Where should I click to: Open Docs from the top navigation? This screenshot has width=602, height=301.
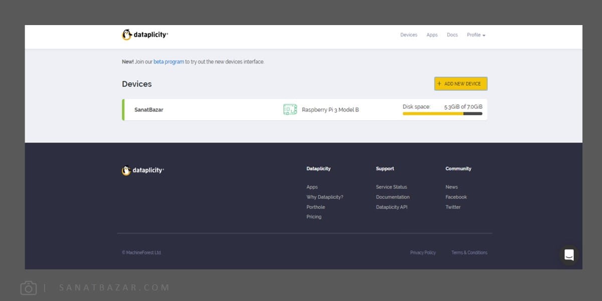452,35
